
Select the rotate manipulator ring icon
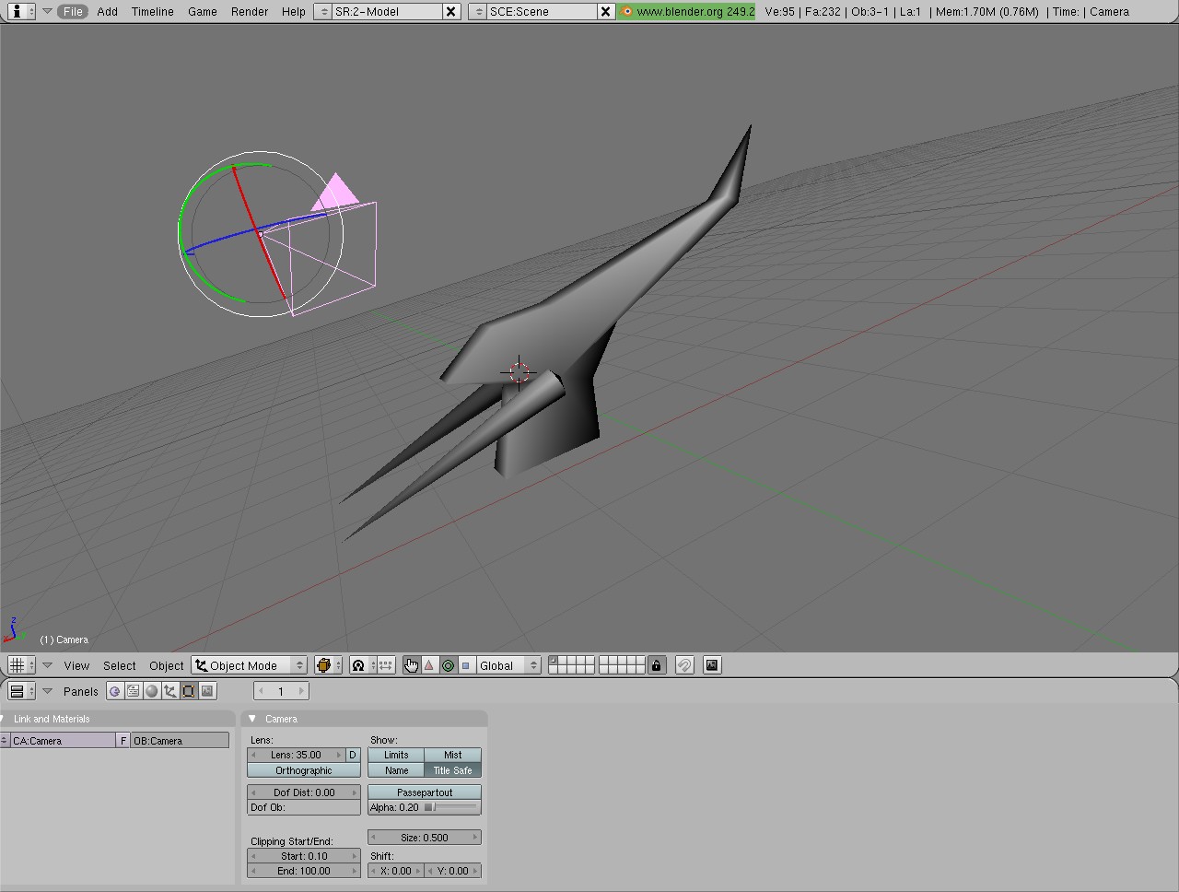point(448,665)
